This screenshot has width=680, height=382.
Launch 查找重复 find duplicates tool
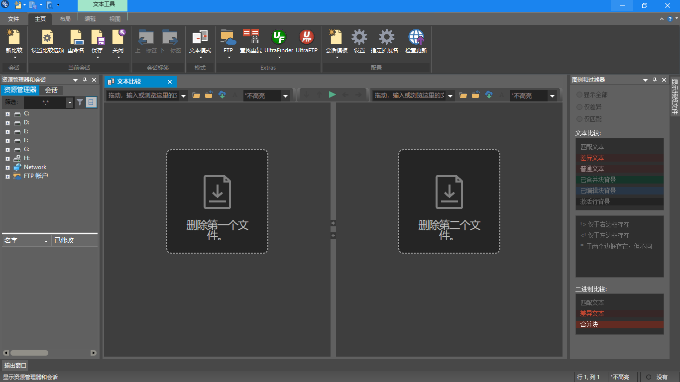[251, 41]
